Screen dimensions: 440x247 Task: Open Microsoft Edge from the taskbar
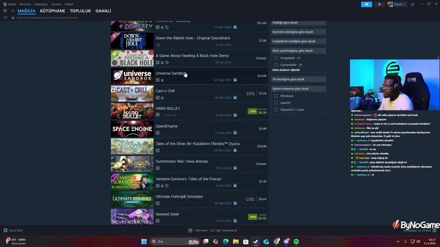coord(225,242)
